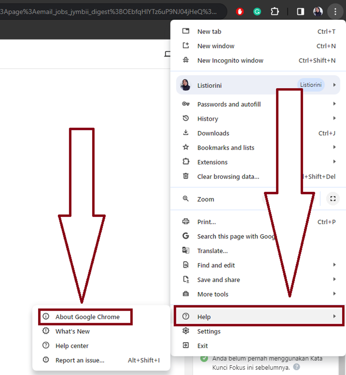This screenshot has height=375, width=346.
Task: Choose Print... menu entry
Action: [259, 222]
